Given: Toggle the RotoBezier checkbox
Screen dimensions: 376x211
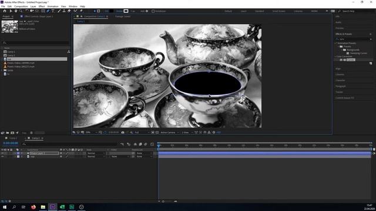Looking at the screenshot, I should pyautogui.click(x=153, y=11).
